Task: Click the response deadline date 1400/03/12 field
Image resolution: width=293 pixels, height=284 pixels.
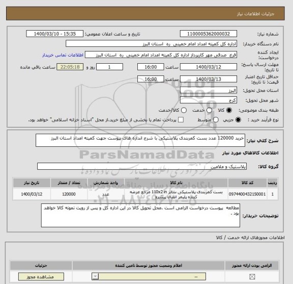Action: click(209, 67)
